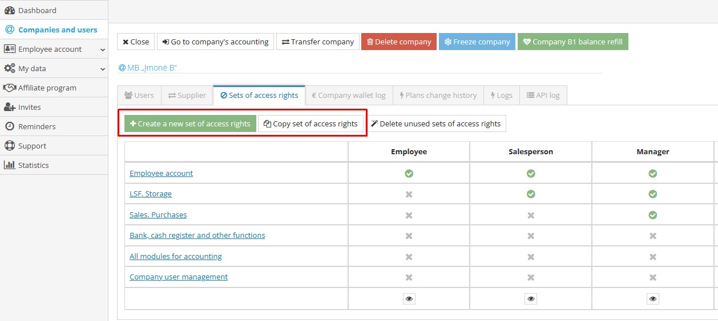Switch to the Users tab
This screenshot has height=321, width=718.
point(139,95)
